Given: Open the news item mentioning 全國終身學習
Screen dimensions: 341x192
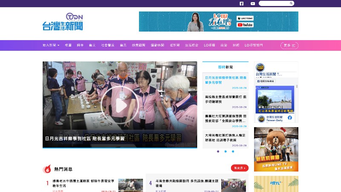Looking at the screenshot, I should click(x=225, y=119).
